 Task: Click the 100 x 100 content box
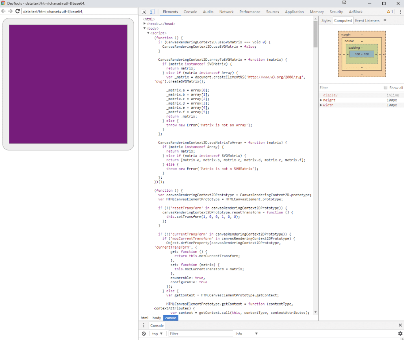click(x=362, y=54)
